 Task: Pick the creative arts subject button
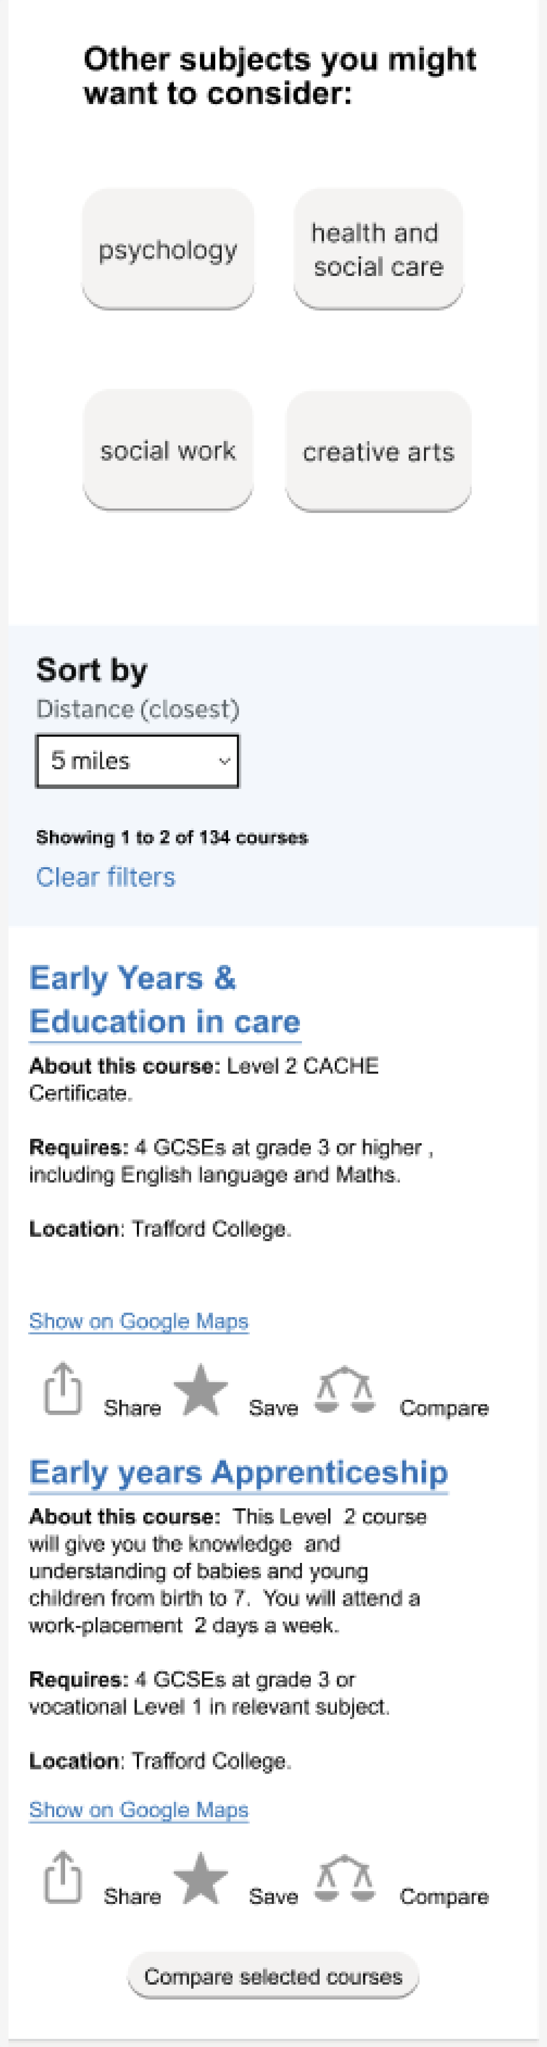tap(379, 451)
